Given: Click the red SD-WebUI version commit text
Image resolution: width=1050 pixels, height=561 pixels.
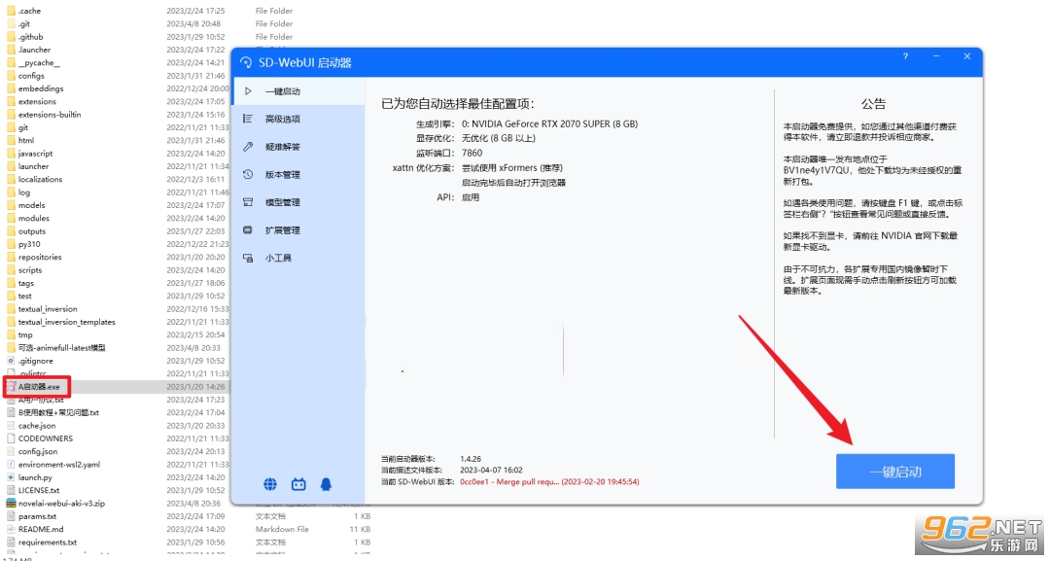Looking at the screenshot, I should (x=549, y=481).
